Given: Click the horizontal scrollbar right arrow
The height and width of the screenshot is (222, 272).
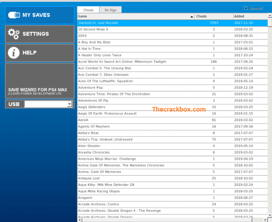Looking at the screenshot, I should click(265, 220).
